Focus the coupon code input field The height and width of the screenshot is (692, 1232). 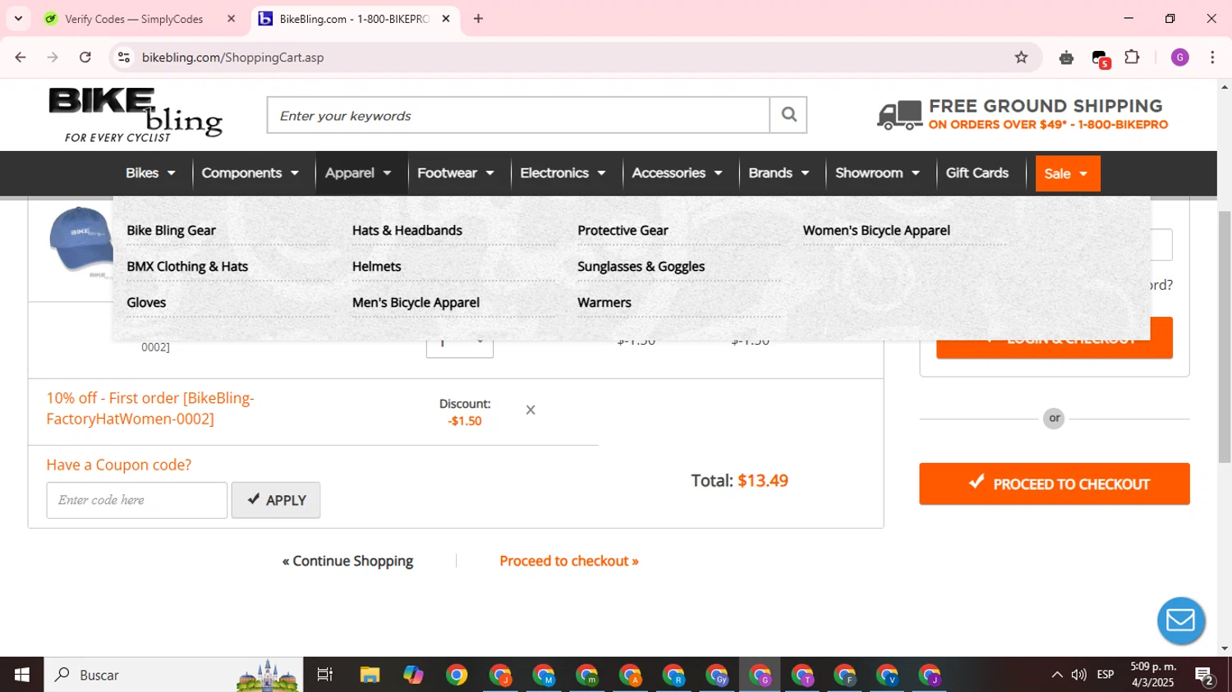pos(137,500)
